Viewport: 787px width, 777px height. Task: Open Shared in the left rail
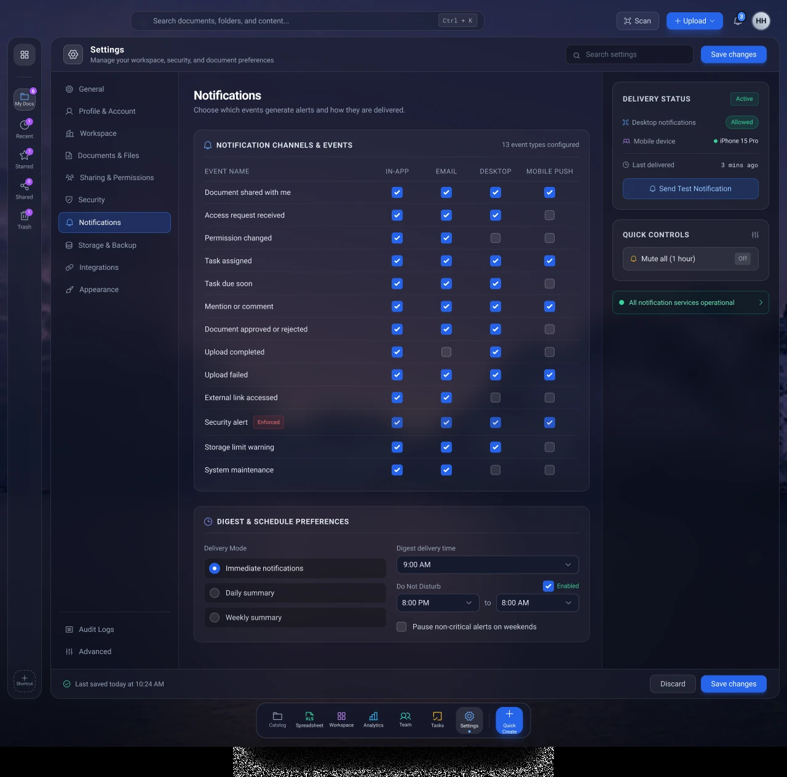click(25, 189)
